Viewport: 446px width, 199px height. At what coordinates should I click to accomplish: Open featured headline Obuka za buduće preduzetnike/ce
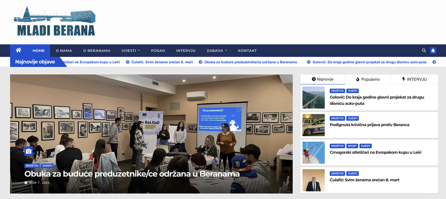click(132, 174)
